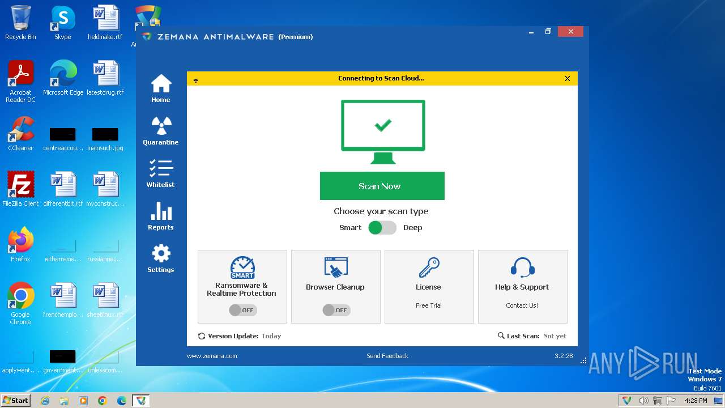Viewport: 725px width, 408px height.
Task: Open the Whitelist section
Action: 161,173
